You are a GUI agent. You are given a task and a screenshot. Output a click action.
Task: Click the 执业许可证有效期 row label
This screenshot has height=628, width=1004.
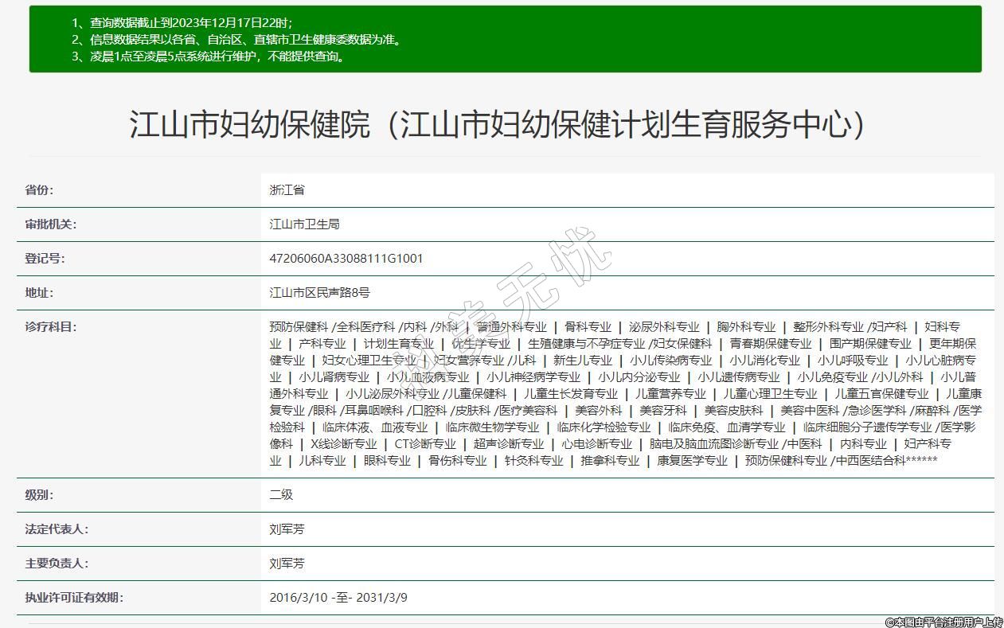pyautogui.click(x=73, y=598)
